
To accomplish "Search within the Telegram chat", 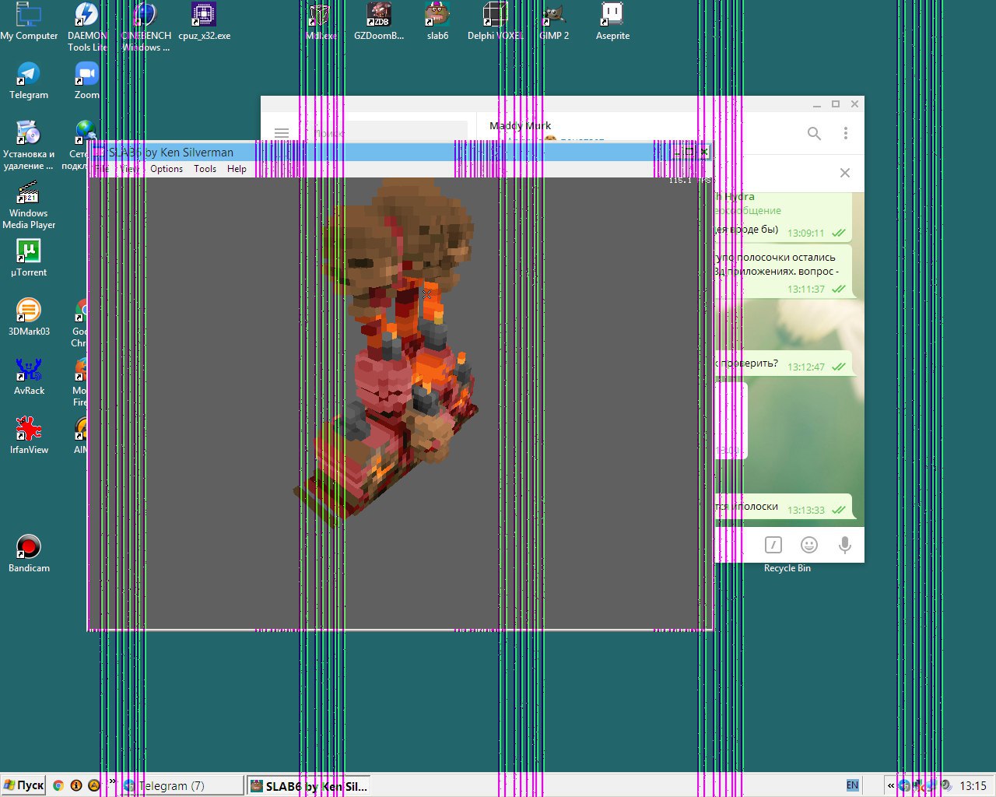I will [814, 133].
